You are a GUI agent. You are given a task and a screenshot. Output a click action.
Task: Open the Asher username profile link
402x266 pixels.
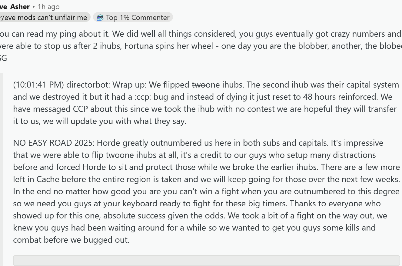coord(15,6)
